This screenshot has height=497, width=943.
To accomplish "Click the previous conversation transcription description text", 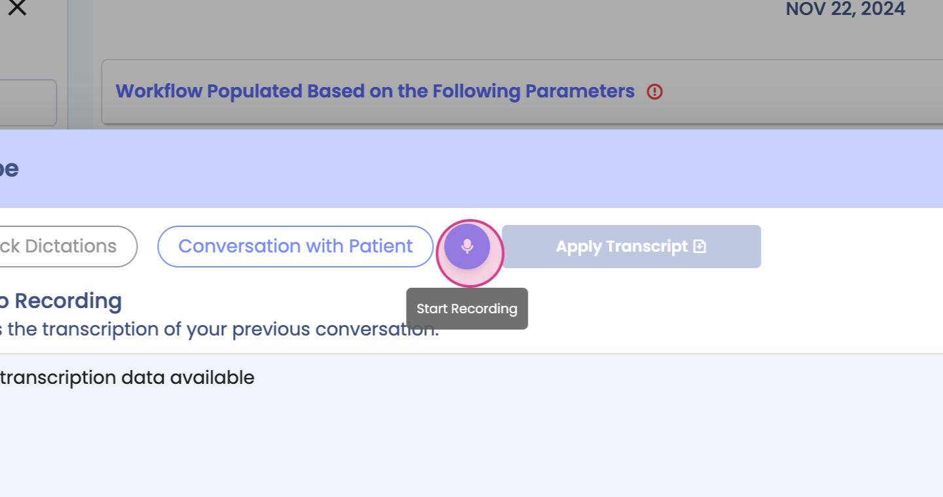I will click(216, 329).
